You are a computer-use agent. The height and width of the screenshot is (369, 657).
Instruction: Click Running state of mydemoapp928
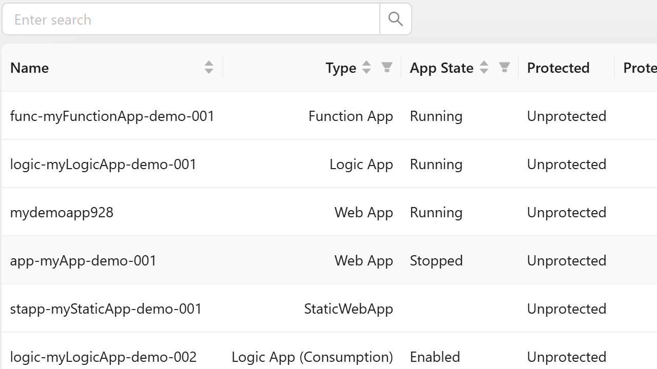point(436,212)
